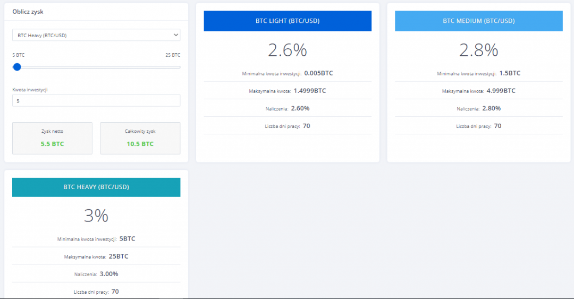
Task: Click the large 2.8% rate figure
Action: coord(478,50)
